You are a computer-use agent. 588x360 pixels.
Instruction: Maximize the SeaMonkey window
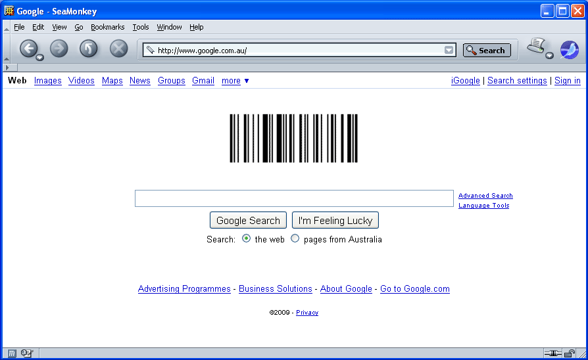(562, 11)
